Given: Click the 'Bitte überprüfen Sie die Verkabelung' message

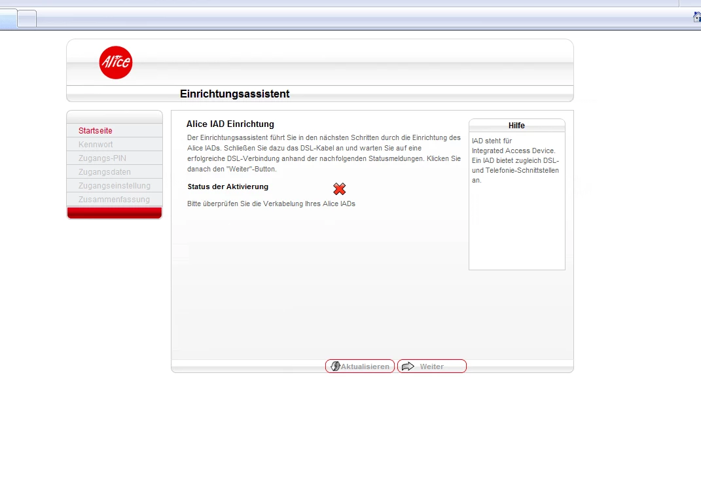Looking at the screenshot, I should tap(271, 204).
